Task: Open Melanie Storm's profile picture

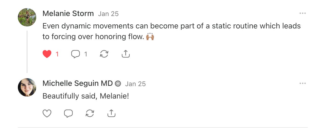Action: coord(27,17)
